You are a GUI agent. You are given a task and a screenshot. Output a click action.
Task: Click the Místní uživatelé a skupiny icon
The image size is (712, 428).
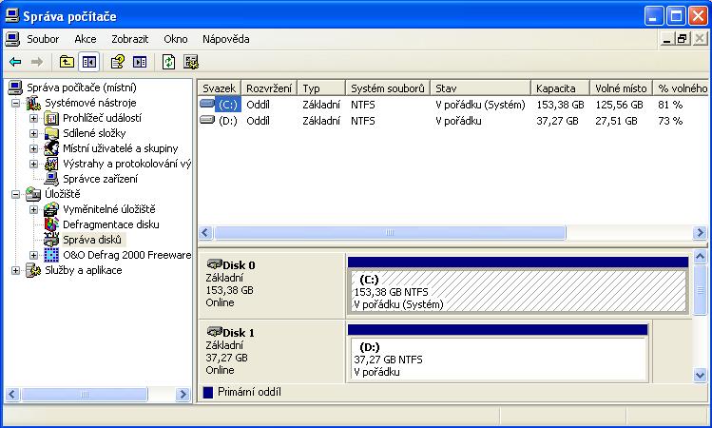51,148
